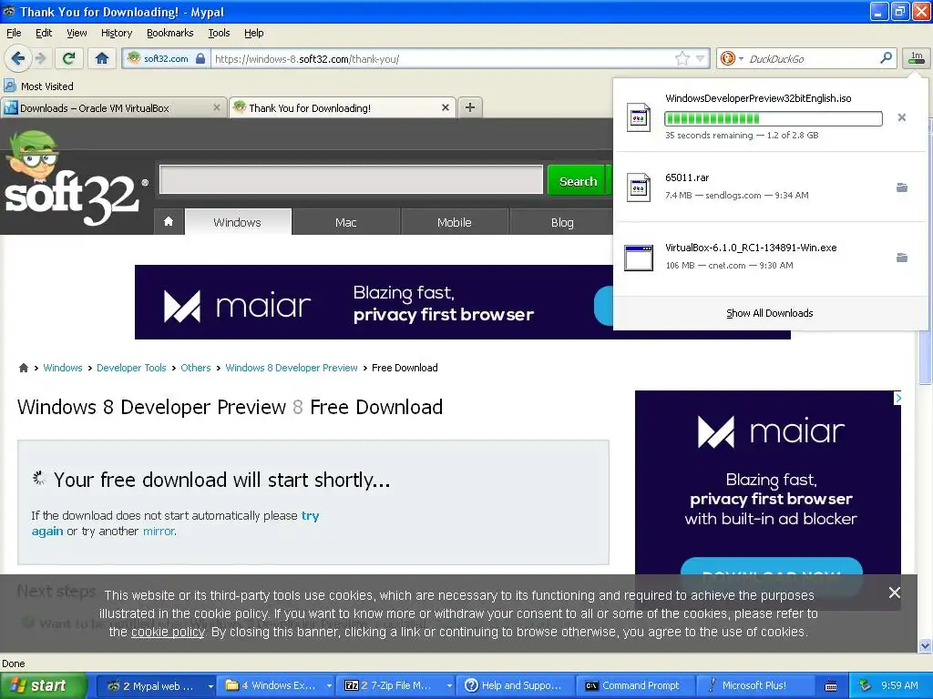Click the browser Back arrow button
This screenshot has height=699, width=933.
click(x=18, y=58)
